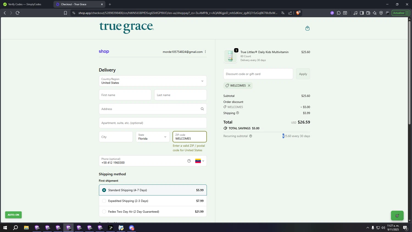Screen dimensions: 412x232
Task: Select Fedex Two Day Air option
Action: click(153, 212)
